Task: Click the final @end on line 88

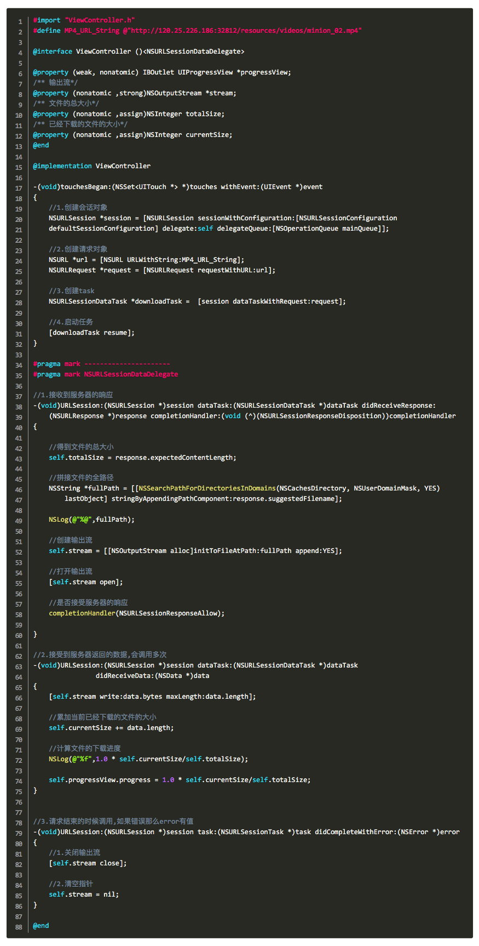Action: [41, 926]
